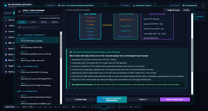The height and width of the screenshot is (111, 208).
Task: Click the Reset All icon in sidebar
Action: (6, 60)
